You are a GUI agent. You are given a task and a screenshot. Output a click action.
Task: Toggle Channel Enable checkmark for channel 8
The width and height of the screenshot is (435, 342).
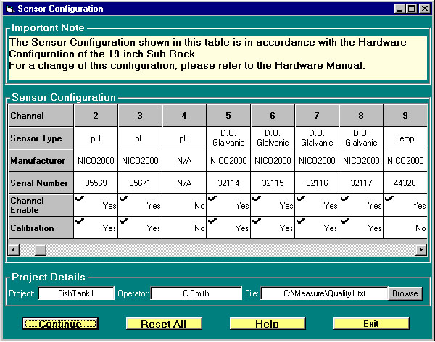(345, 199)
